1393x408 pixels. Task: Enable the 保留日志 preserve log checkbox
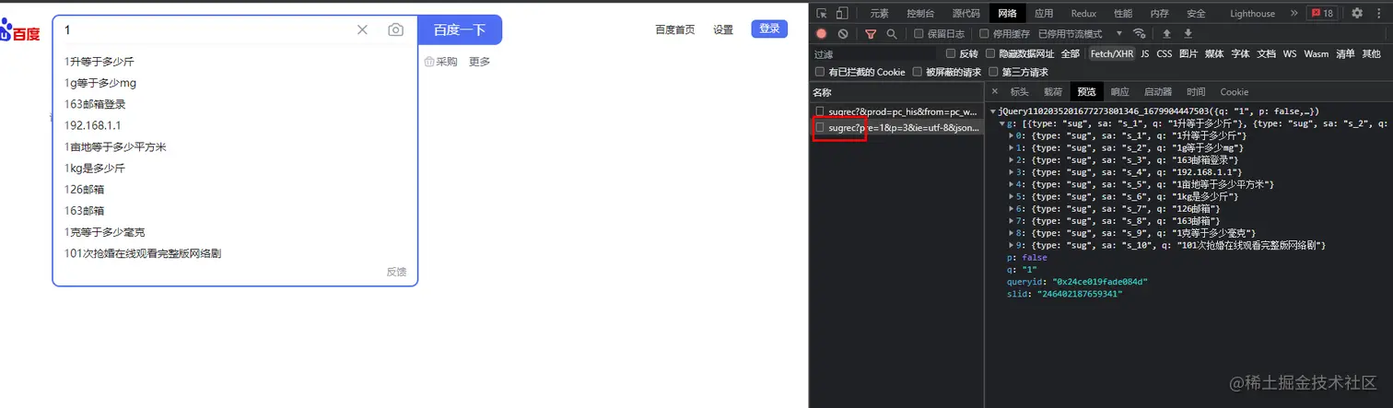coord(919,34)
